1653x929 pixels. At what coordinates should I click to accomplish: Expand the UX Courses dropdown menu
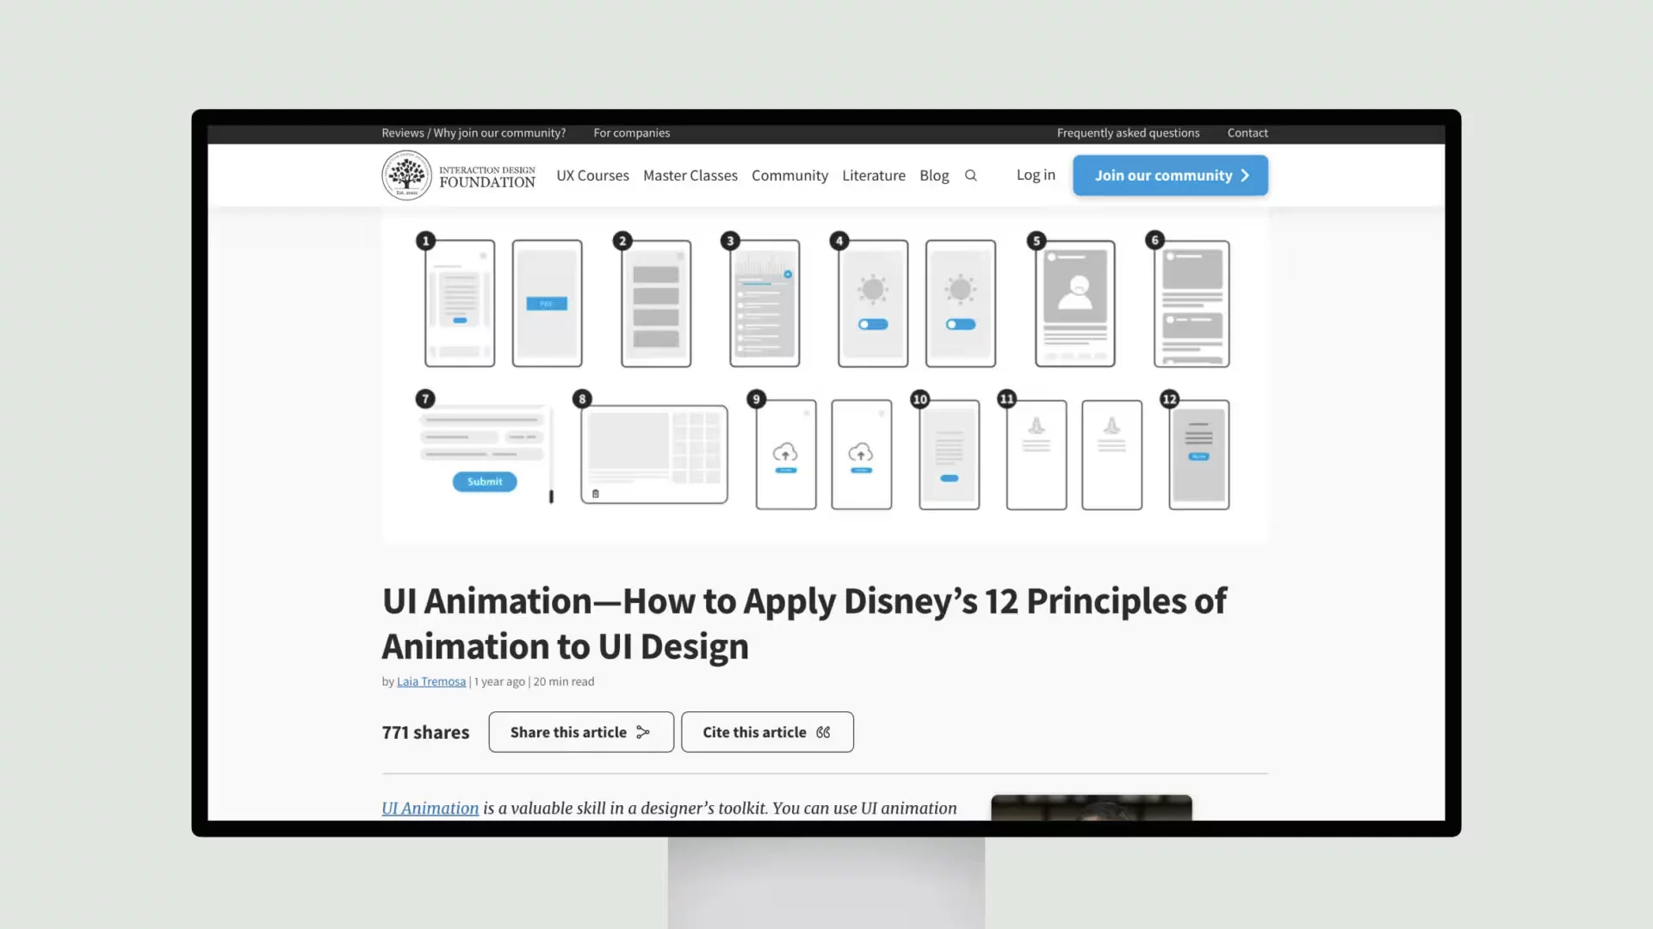pyautogui.click(x=591, y=175)
